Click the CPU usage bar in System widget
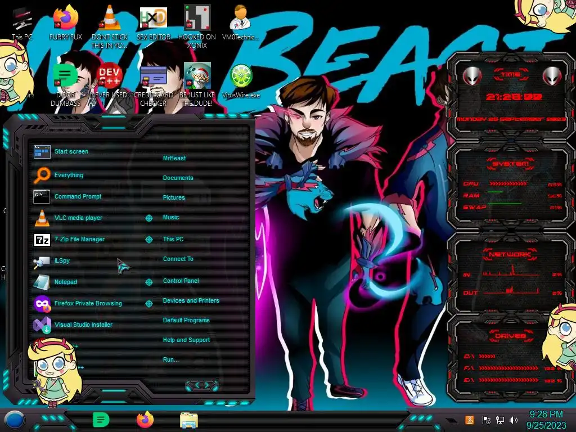Viewport: 576px width, 432px height. pyautogui.click(x=508, y=184)
